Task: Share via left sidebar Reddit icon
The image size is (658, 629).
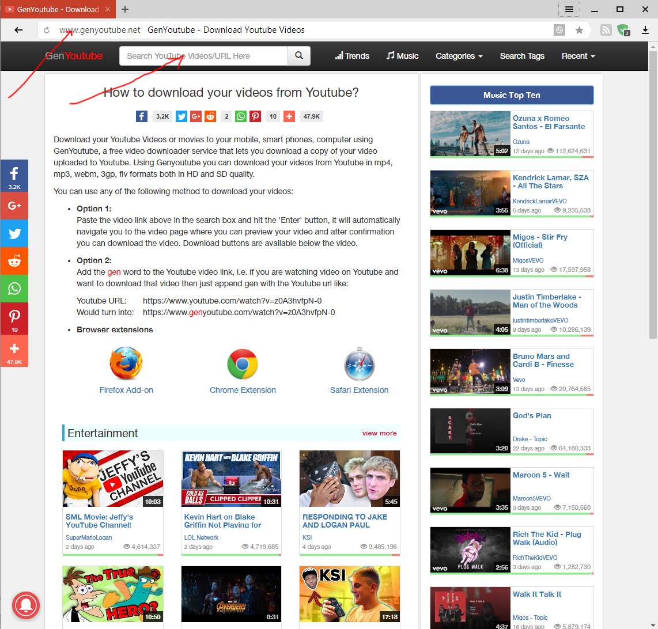Action: (14, 261)
